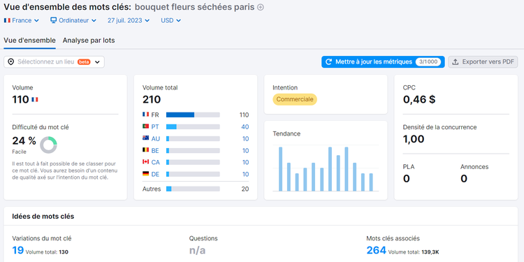
Task: Click the upload icon on Exporter vers PDF
Action: pos(455,61)
